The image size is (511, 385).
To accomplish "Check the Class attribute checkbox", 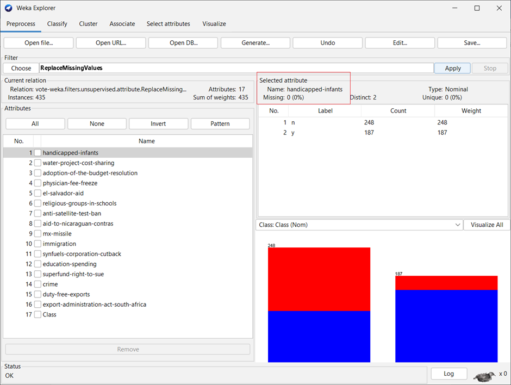I will pyautogui.click(x=38, y=314).
